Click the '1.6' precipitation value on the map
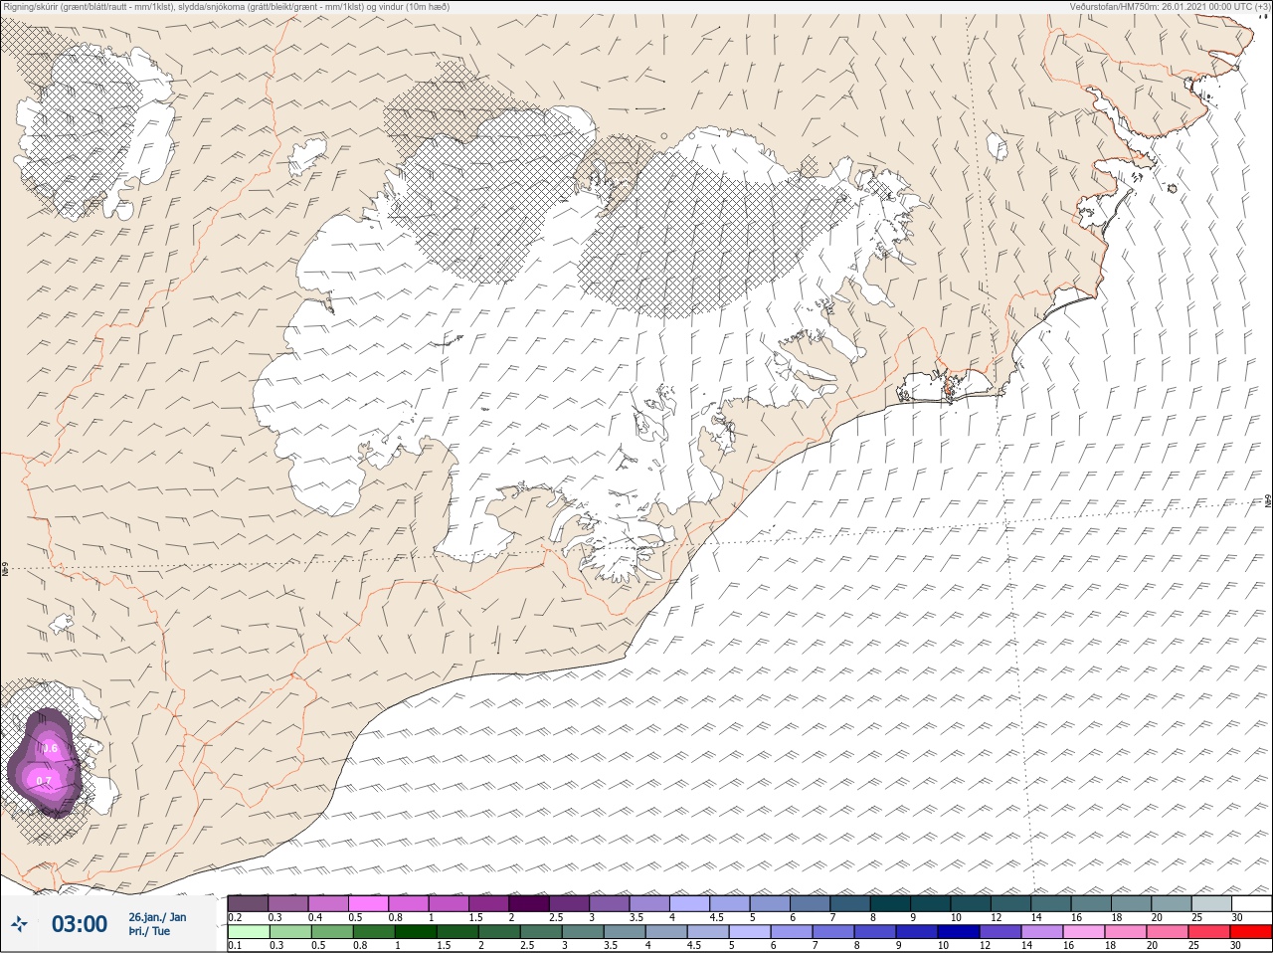Screen dimensions: 1273x953 tap(52, 747)
